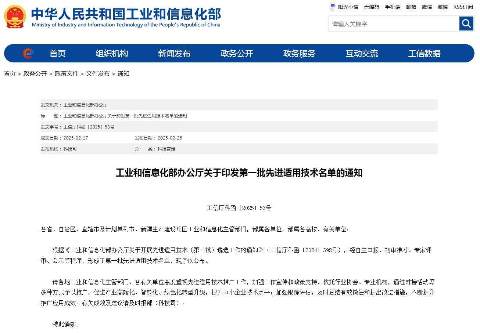Open the 政务服务 navigation menu

click(299, 53)
